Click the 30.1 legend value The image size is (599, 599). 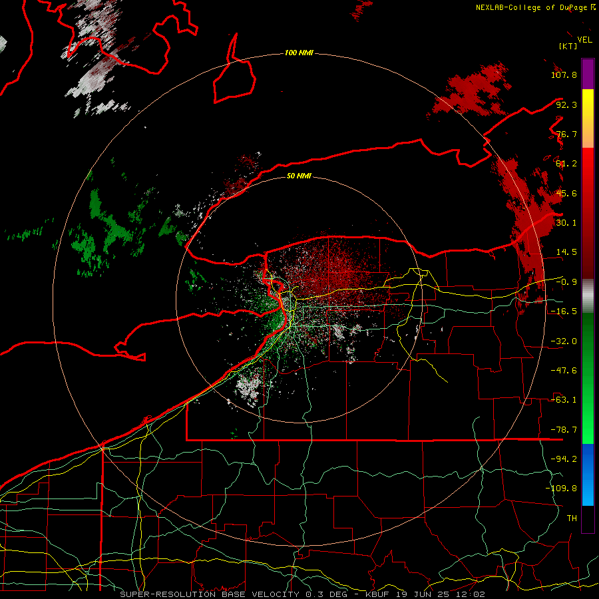(566, 223)
